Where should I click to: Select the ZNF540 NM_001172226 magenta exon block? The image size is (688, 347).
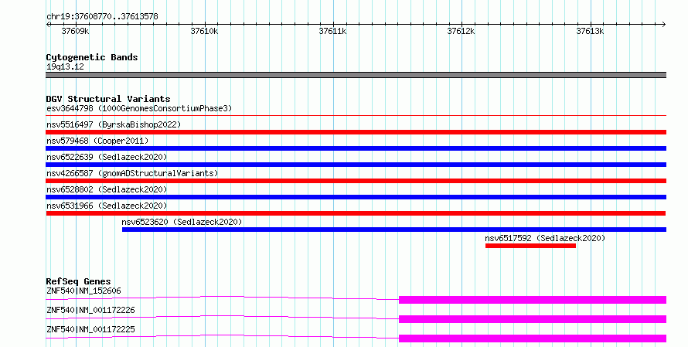coord(533,319)
